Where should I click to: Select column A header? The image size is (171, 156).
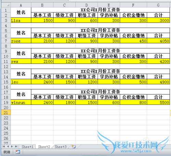click(x=21, y=5)
